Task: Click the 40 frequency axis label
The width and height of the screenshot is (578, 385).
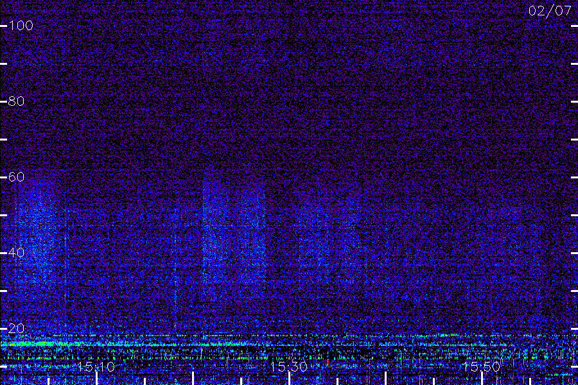Action: 16,253
